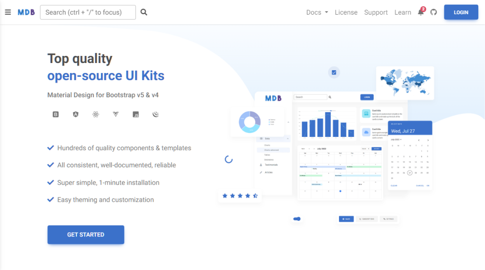
Task: Click the MDB logo in dashboard preview
Action: 273,99
